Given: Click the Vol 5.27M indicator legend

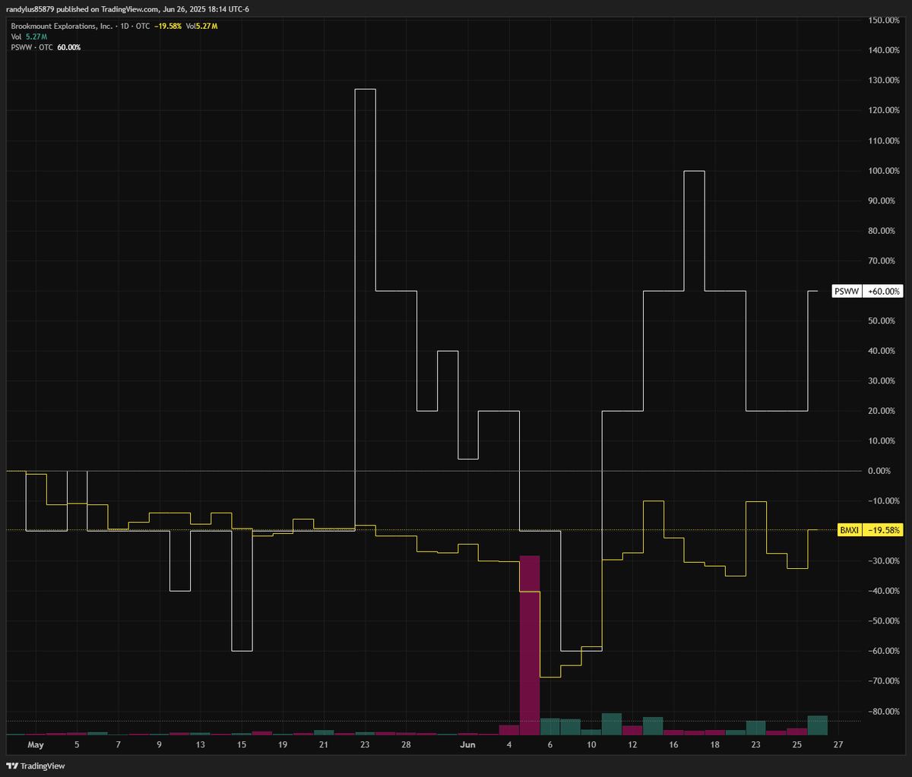Looking at the screenshot, I should pyautogui.click(x=29, y=36).
